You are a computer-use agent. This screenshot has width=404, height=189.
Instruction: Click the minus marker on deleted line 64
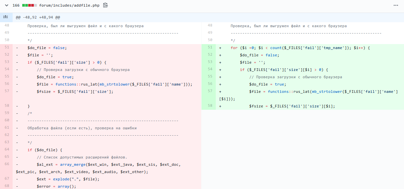pos(17,150)
